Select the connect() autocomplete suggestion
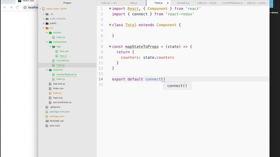Image resolution: width=280 pixels, height=157 pixels. [177, 86]
